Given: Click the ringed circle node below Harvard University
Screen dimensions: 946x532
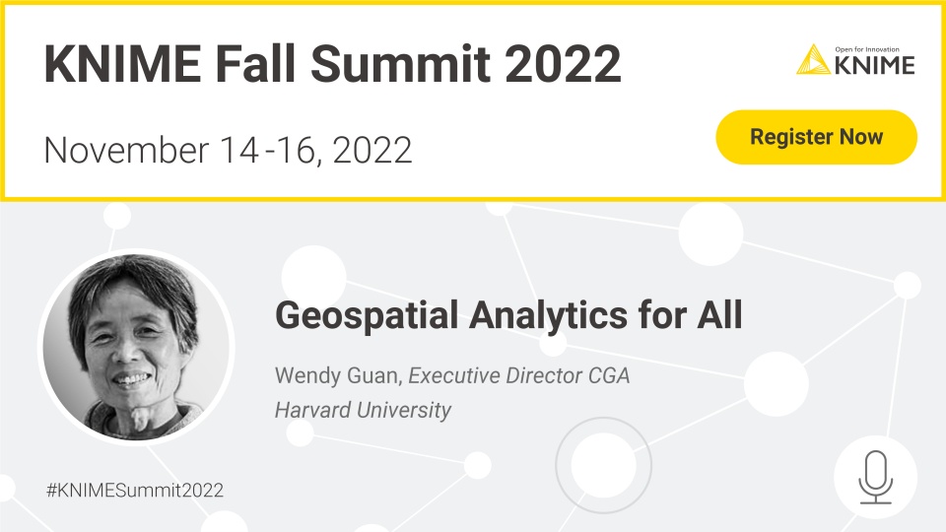Looking at the screenshot, I should point(603,465).
